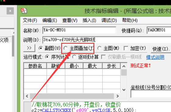Open the 查看(V) menu
The width and height of the screenshot is (171, 112).
70,20
